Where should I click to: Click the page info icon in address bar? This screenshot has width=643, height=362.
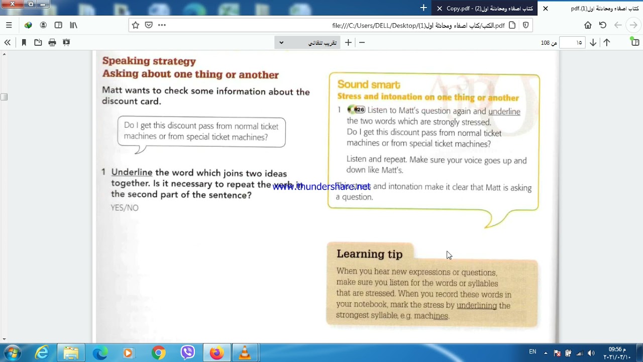512,25
